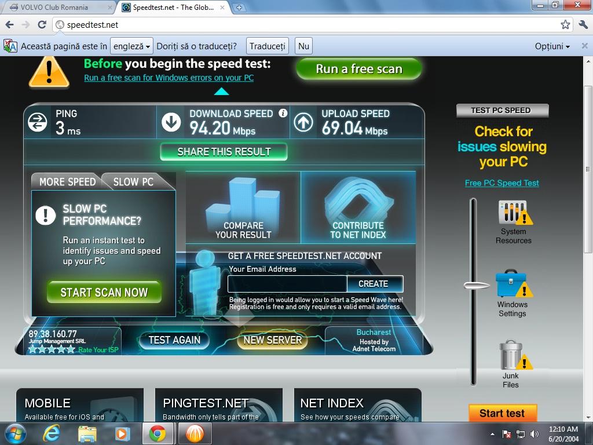Click the Junk Files trash icon
This screenshot has width=593, height=445.
pos(515,355)
